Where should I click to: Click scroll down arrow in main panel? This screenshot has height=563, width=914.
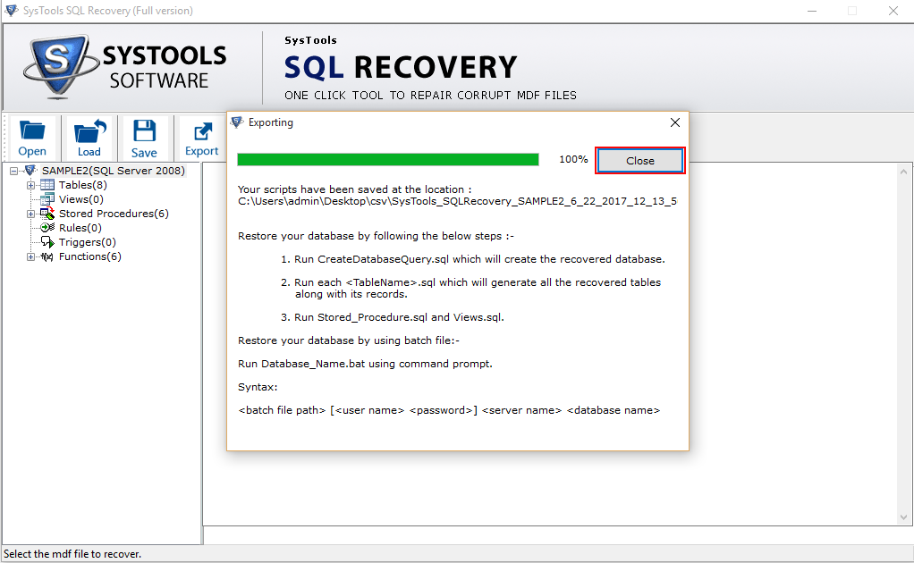click(903, 517)
